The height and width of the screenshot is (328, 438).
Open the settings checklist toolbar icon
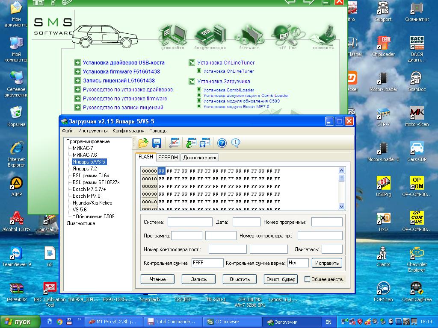click(x=175, y=143)
